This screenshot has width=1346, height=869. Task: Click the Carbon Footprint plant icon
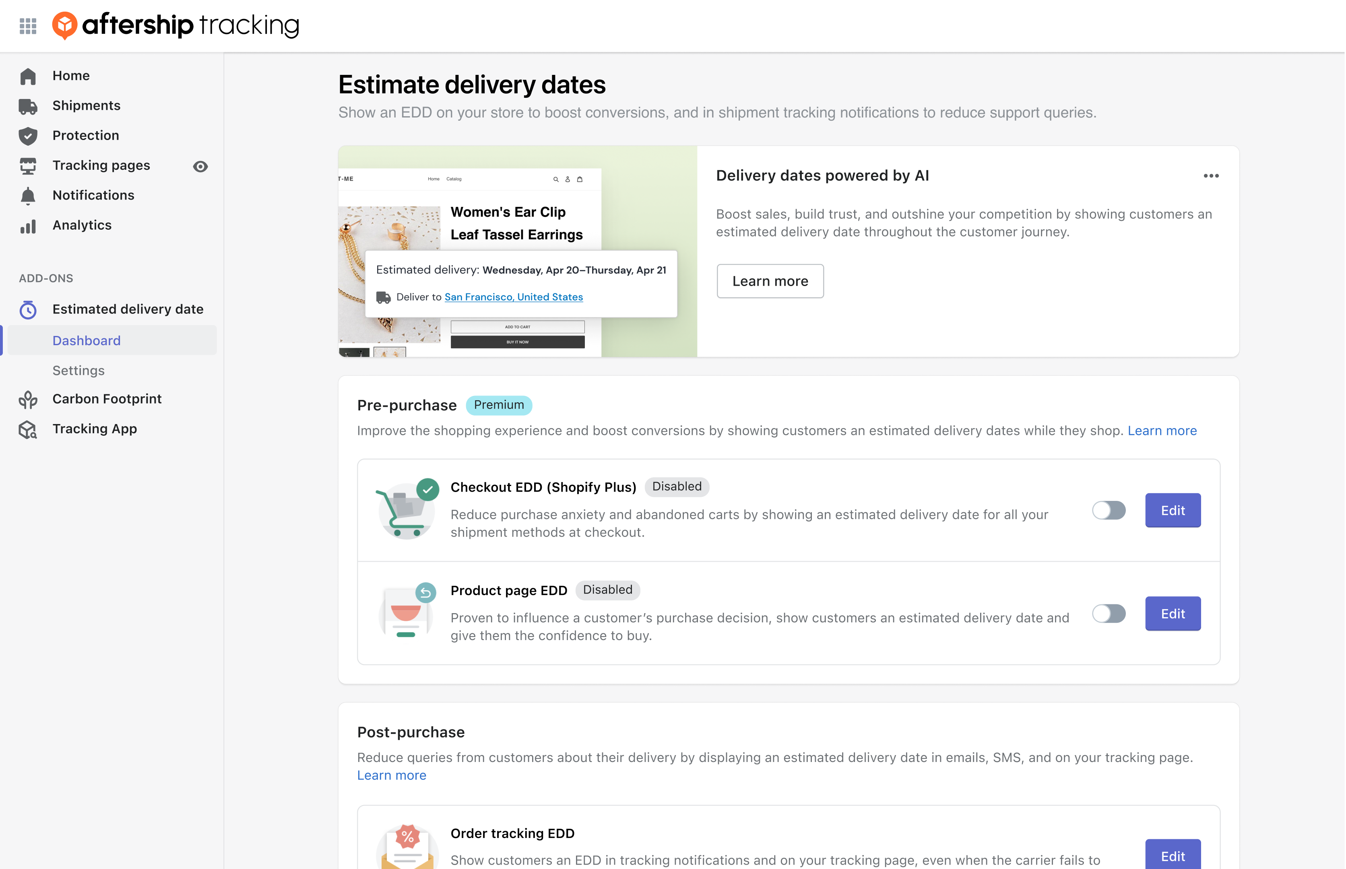(28, 399)
